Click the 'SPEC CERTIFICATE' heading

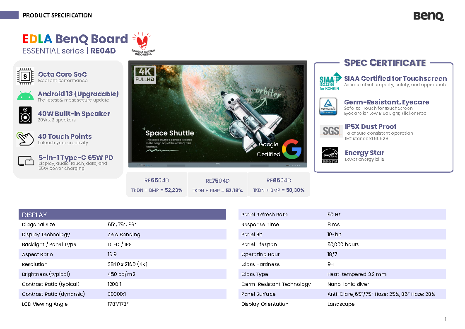click(385, 63)
